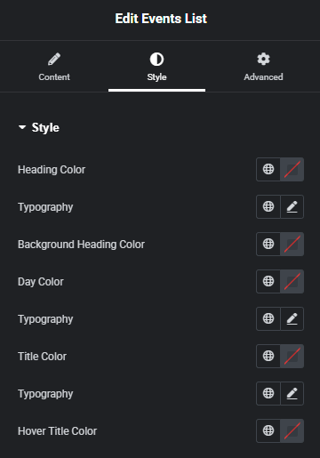The width and height of the screenshot is (320, 458).
Task: Click globe icon for Title Typography row
Action: pyautogui.click(x=268, y=393)
